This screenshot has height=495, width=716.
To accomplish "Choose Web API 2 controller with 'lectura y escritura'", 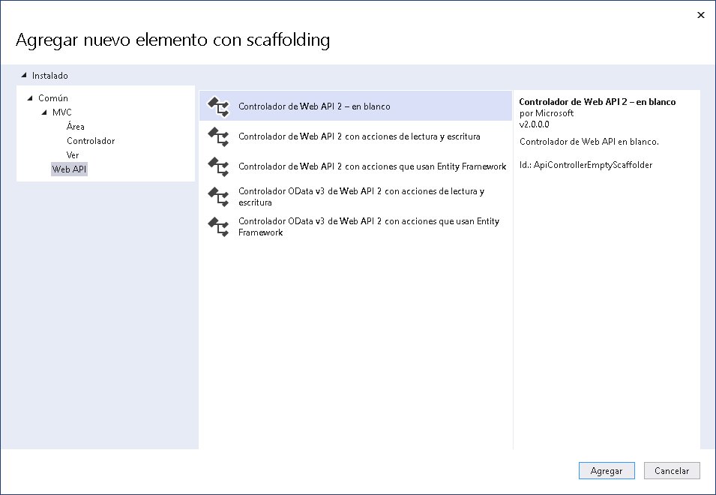I will point(359,136).
